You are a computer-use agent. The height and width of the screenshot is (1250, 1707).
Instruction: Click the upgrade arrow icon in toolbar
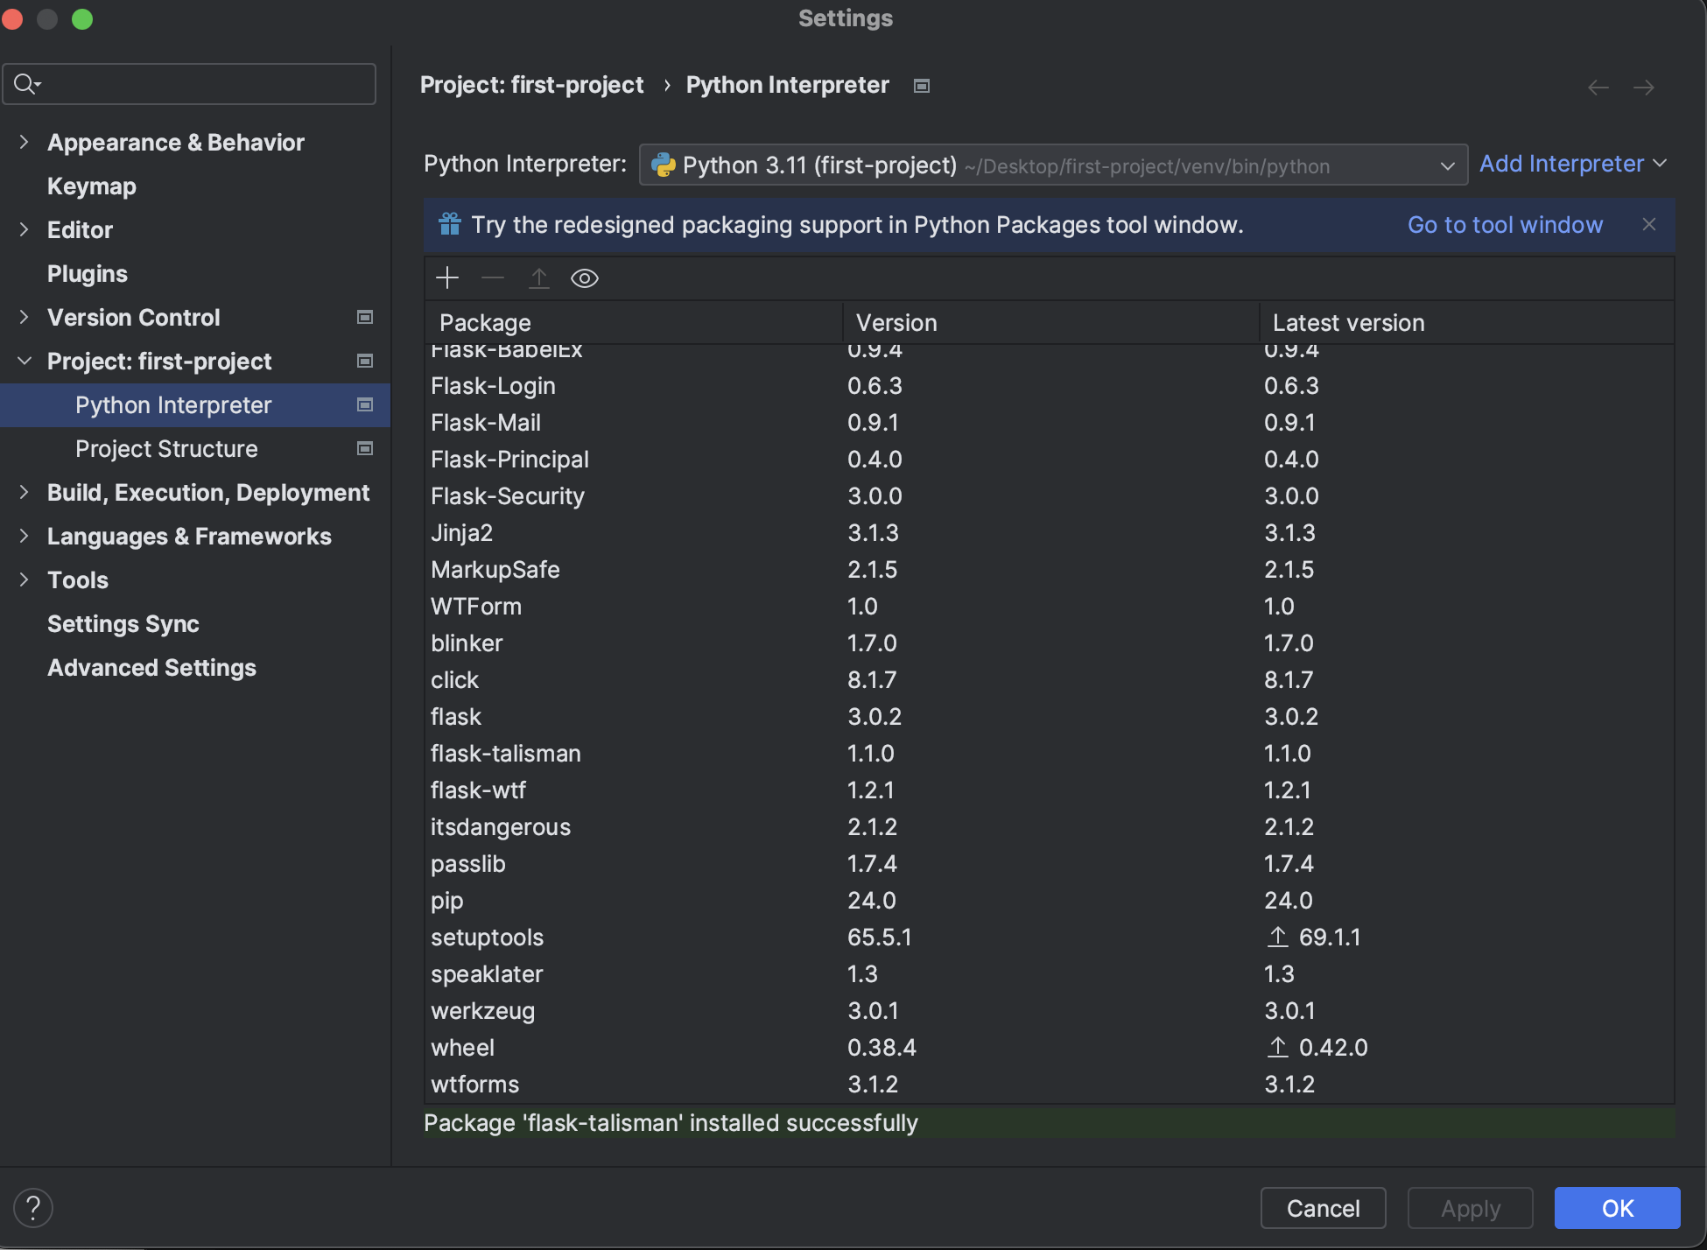point(539,278)
